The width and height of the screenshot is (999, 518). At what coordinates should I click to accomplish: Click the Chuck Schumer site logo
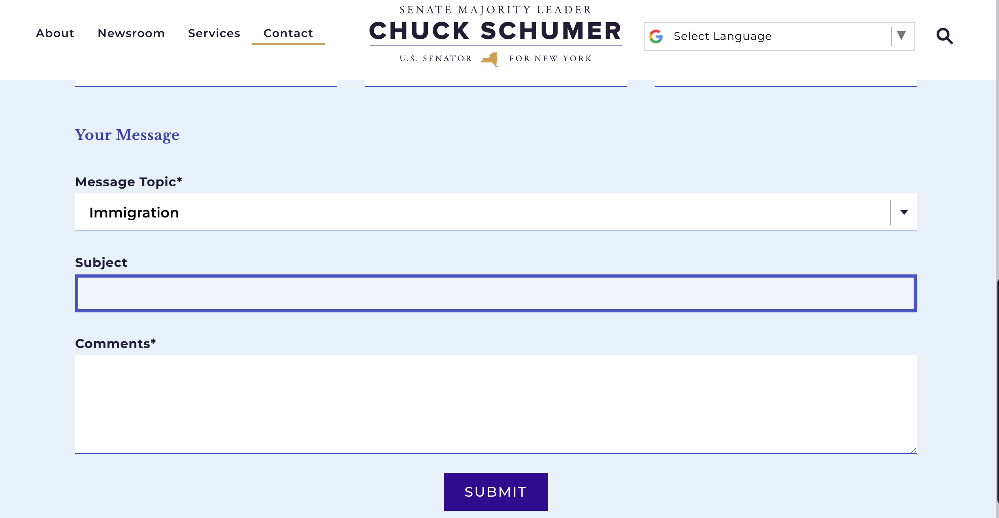point(496,36)
